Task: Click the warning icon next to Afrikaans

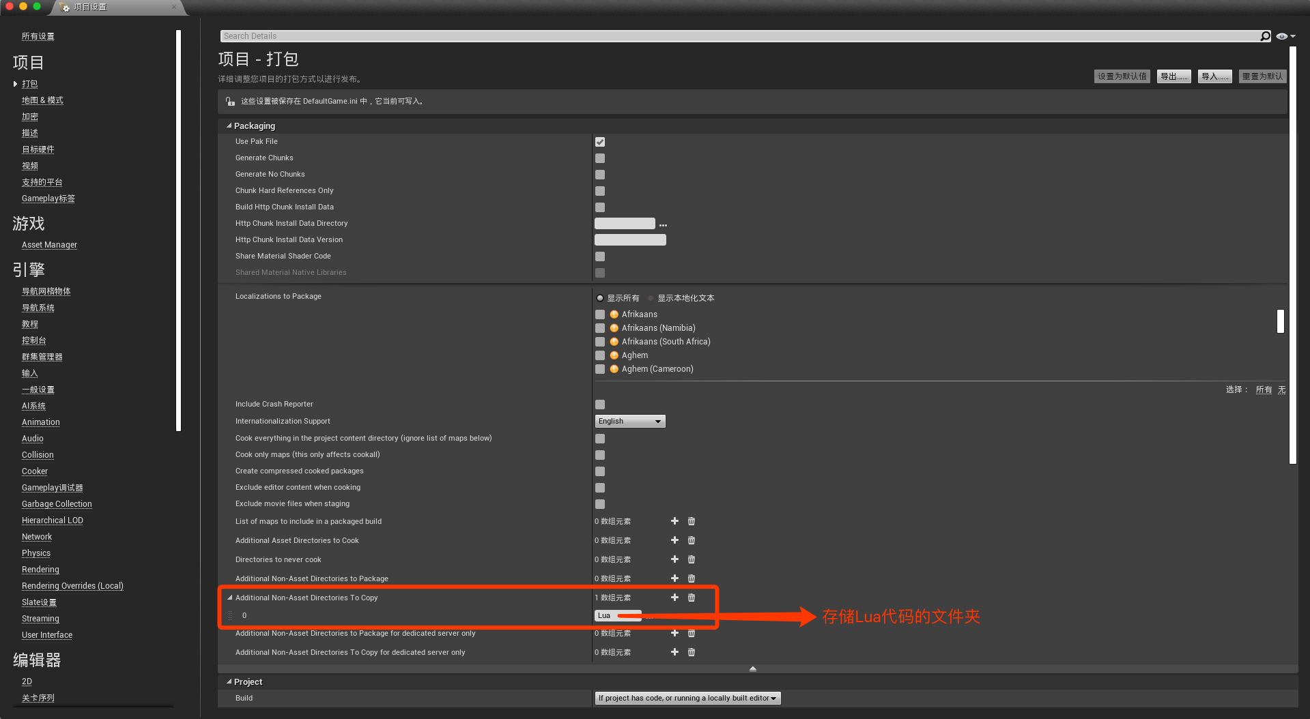Action: tap(613, 314)
